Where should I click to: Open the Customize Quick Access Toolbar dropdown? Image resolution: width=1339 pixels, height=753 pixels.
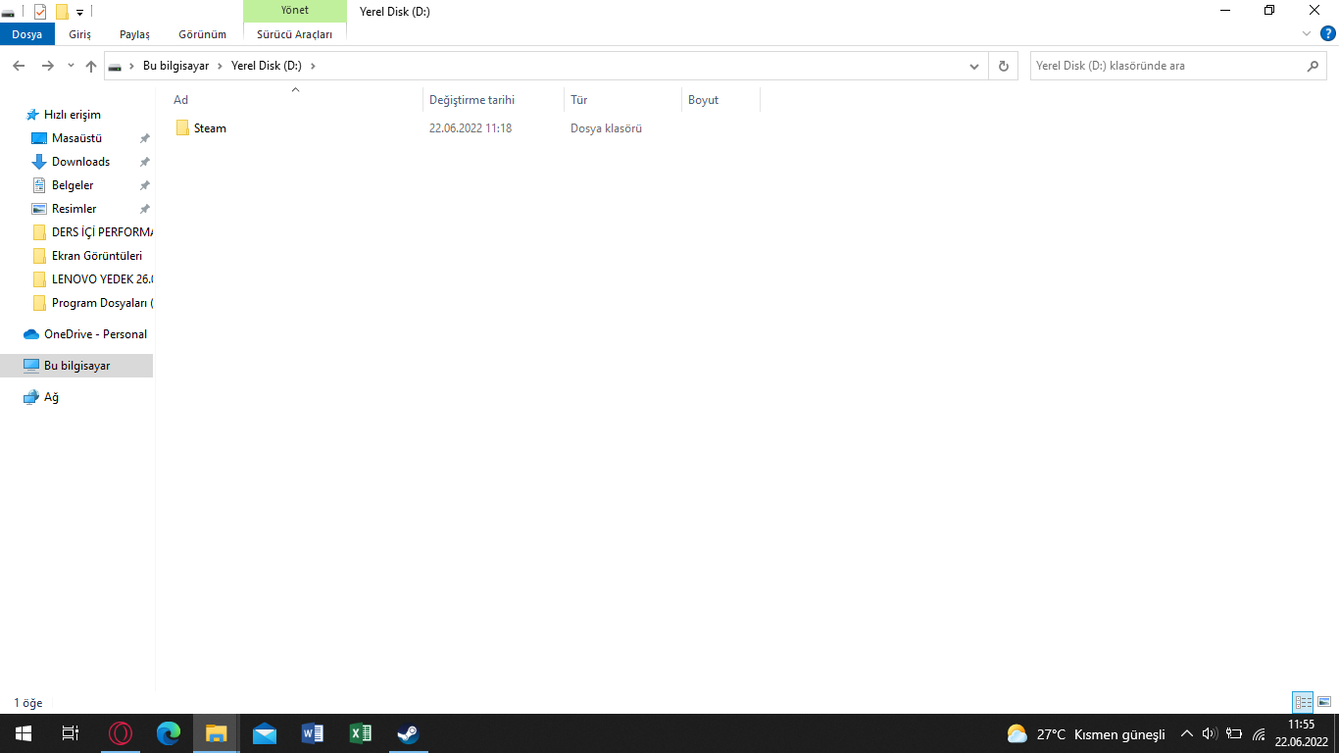point(79,13)
